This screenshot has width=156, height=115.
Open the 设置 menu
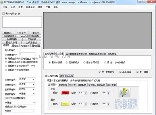tap(20, 7)
